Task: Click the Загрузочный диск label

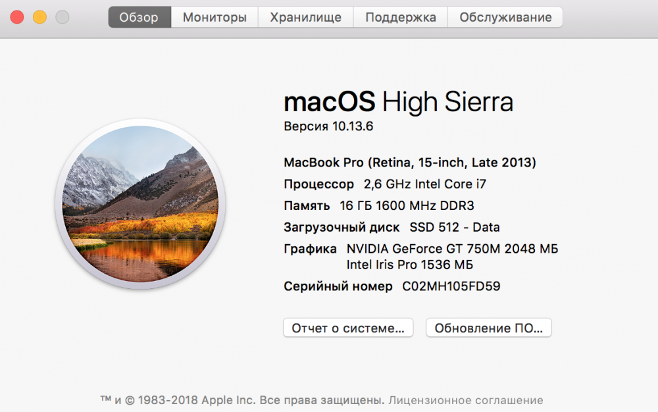Action: point(342,228)
